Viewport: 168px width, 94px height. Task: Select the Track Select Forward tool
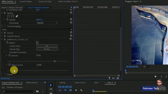(x=51, y=89)
